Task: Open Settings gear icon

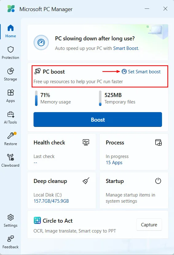Action: [x=10, y=217]
